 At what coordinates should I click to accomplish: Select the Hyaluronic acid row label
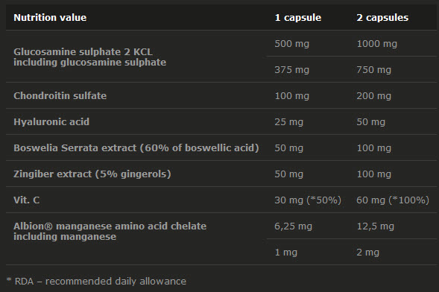coord(51,122)
